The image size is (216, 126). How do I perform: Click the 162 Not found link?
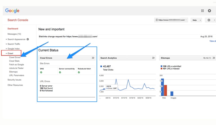coord(46,88)
